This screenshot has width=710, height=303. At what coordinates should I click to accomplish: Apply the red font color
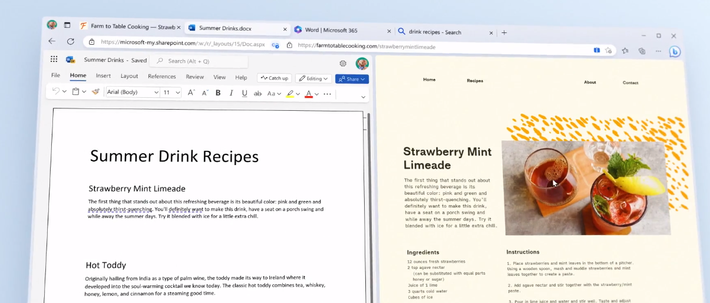pyautogui.click(x=309, y=94)
